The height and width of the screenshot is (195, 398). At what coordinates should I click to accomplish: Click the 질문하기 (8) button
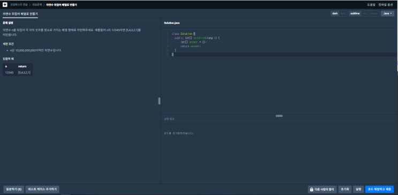13,189
